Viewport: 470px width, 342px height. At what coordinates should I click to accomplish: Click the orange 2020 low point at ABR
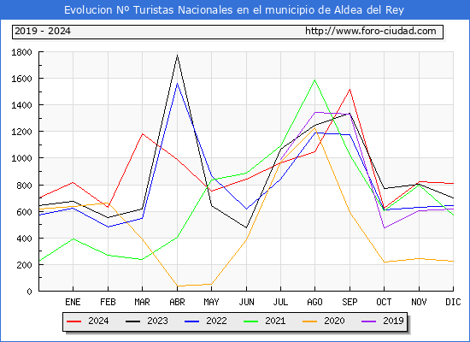point(177,286)
